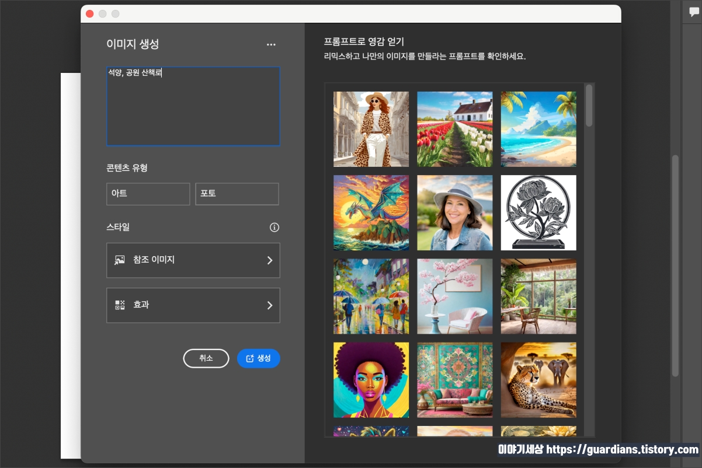Select the 아트 content type
This screenshot has width=702, height=468.
click(x=148, y=194)
